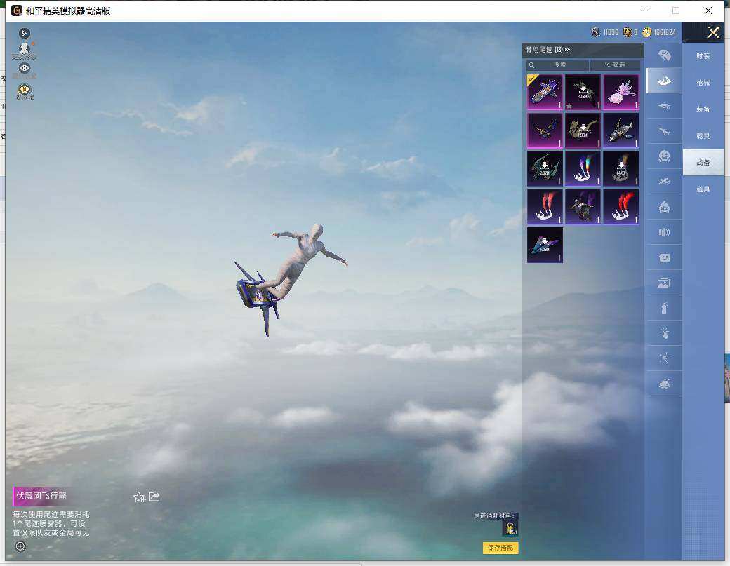
Task: Close the inventory screen with the X icon
Action: pos(712,32)
